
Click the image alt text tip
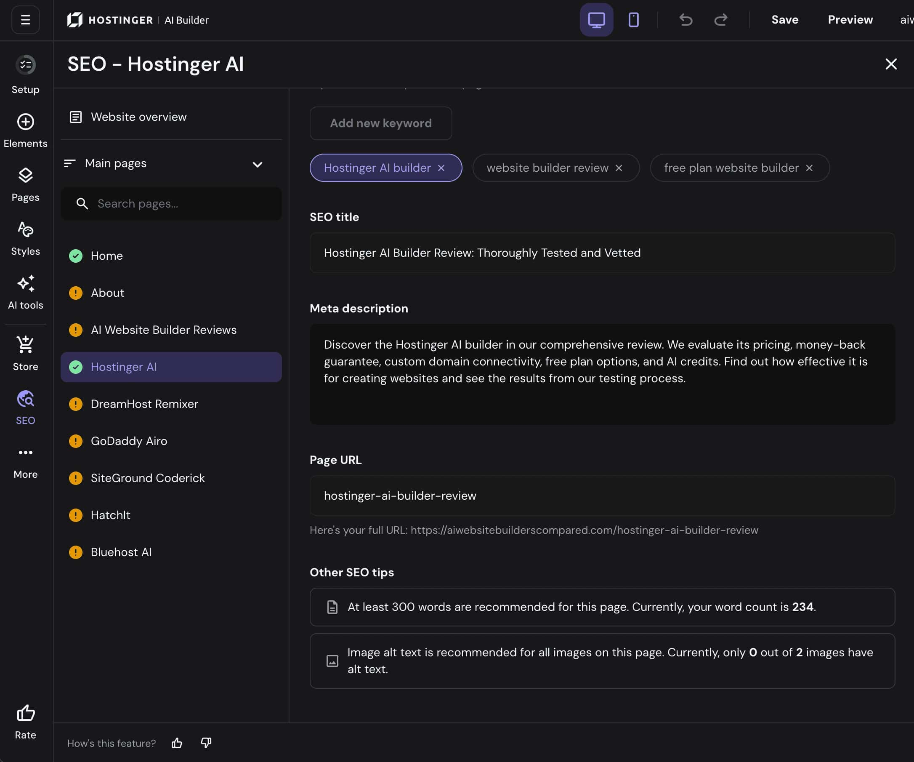[x=602, y=661]
